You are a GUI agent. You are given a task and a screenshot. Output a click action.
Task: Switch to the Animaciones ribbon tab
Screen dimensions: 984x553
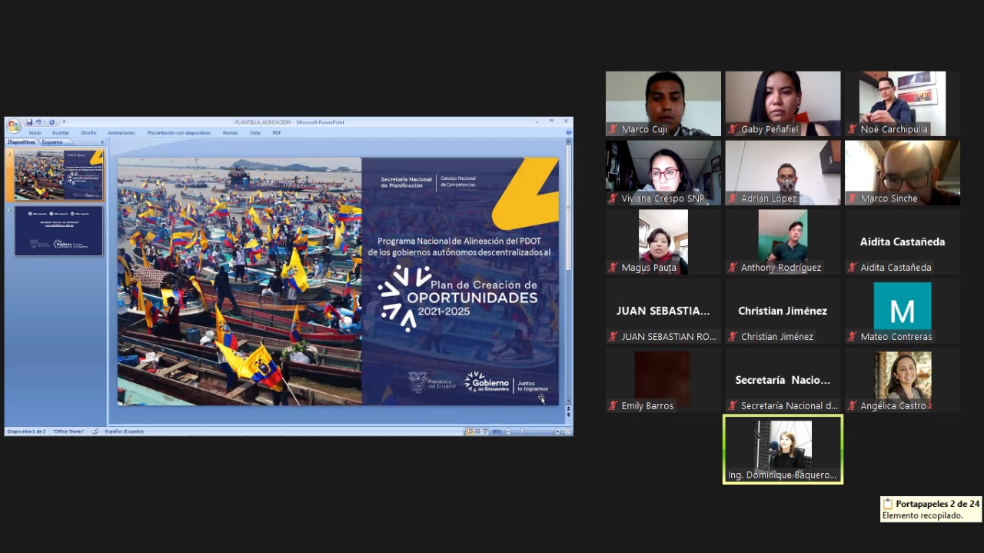pyautogui.click(x=121, y=133)
